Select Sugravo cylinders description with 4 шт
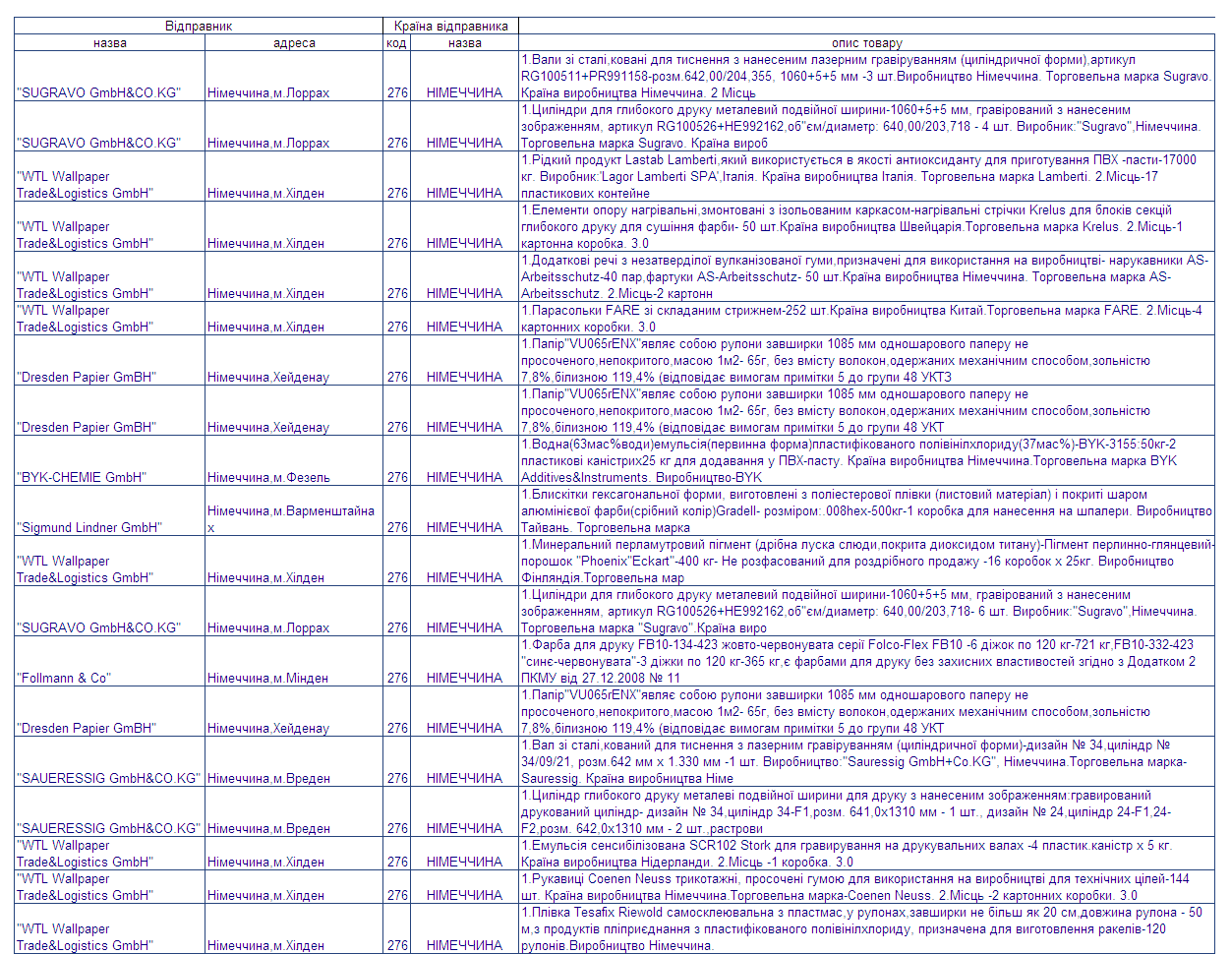Screen dimensions: 1231x954 coord(866,126)
